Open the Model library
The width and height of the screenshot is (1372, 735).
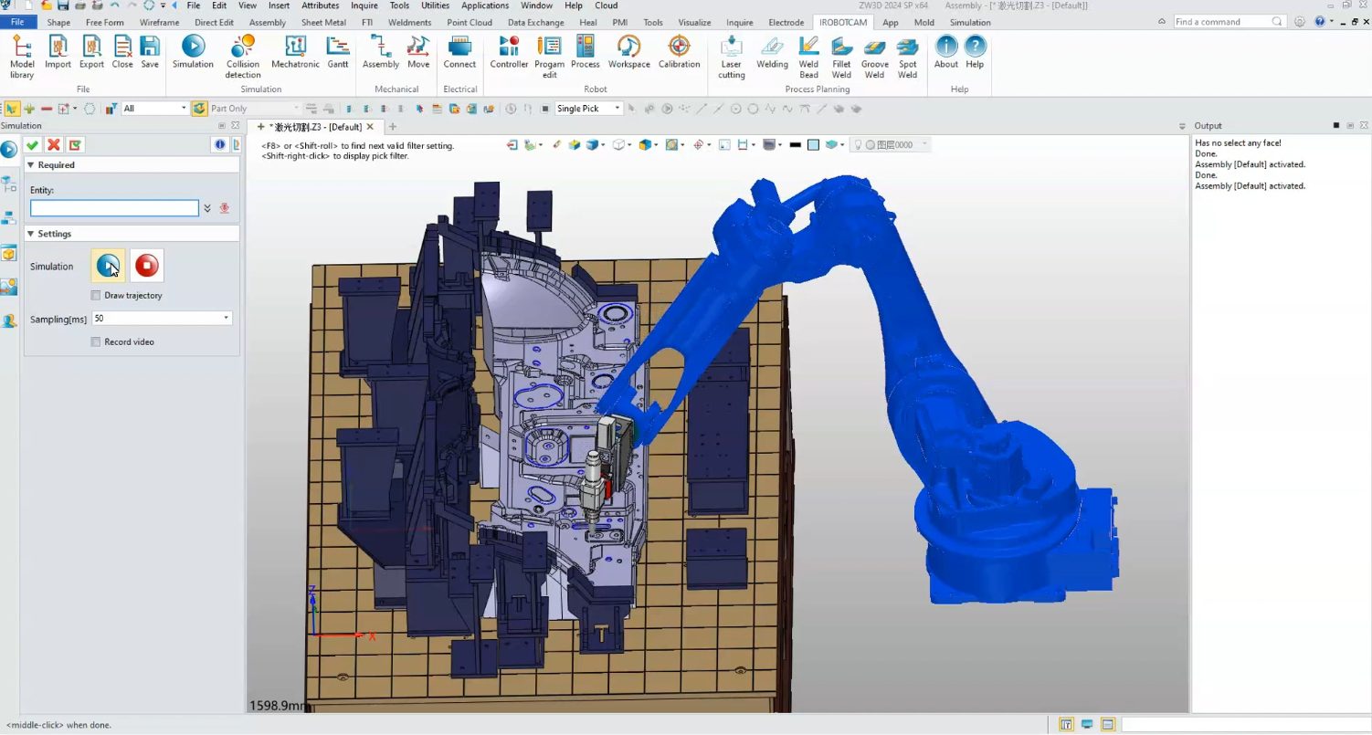coord(21,55)
